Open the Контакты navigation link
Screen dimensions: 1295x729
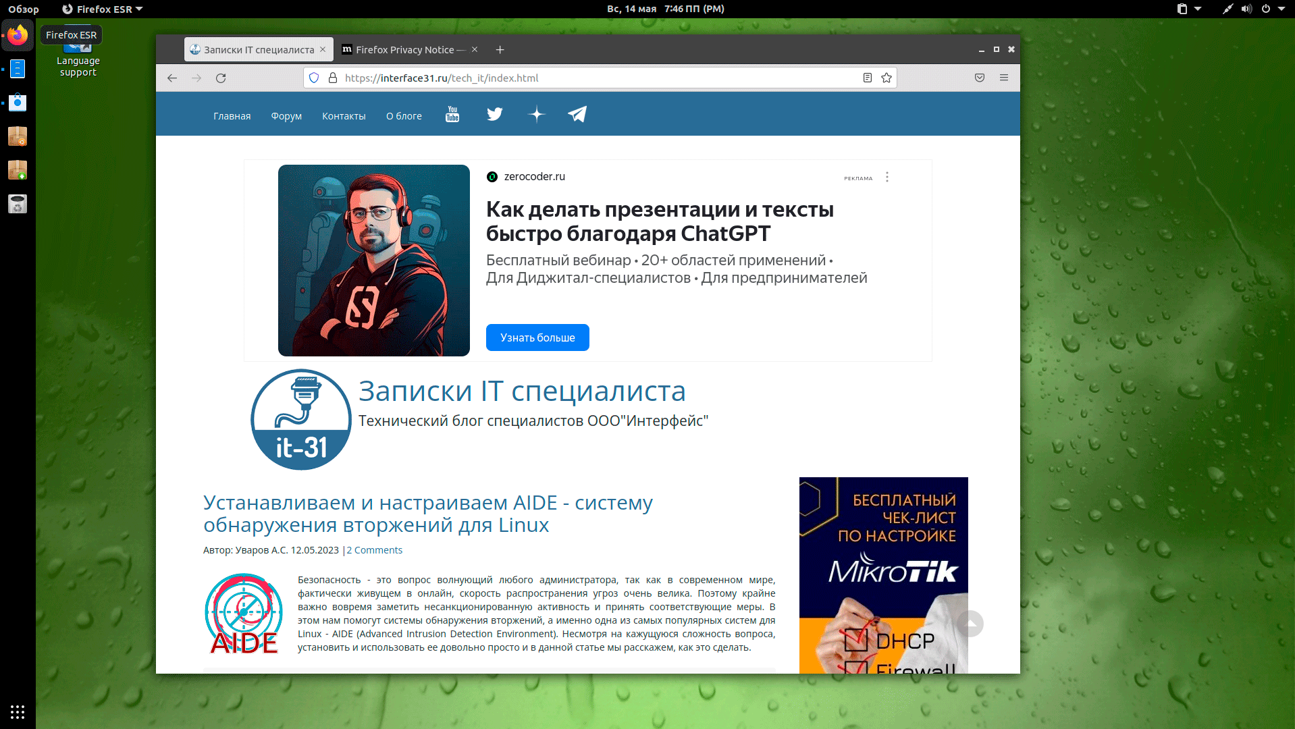344,116
